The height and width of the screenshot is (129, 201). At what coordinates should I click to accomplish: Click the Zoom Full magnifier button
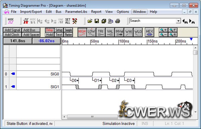point(173,30)
